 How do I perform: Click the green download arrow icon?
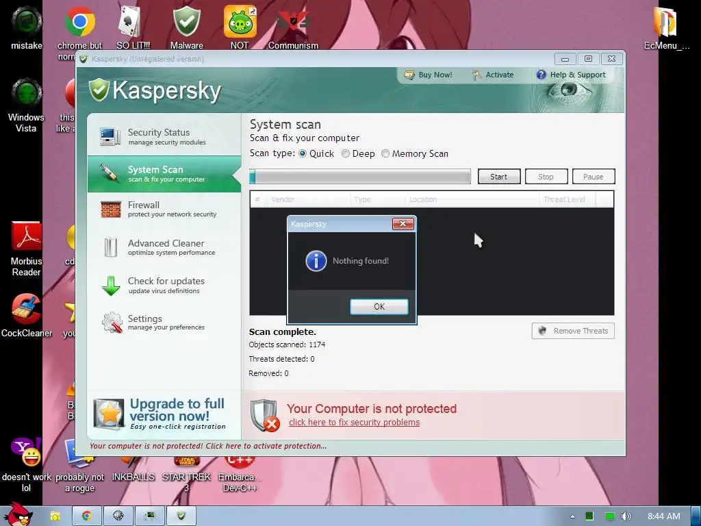pyautogui.click(x=110, y=286)
